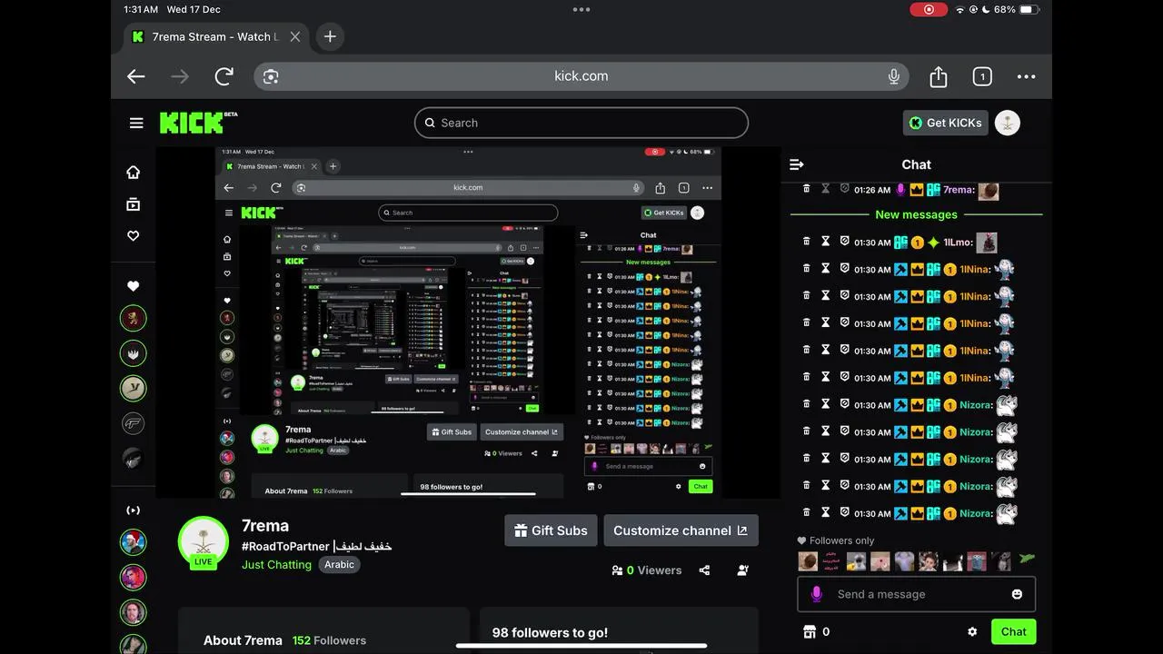Open the browser three-dot more menu
The height and width of the screenshot is (654, 1163).
pos(1027,76)
